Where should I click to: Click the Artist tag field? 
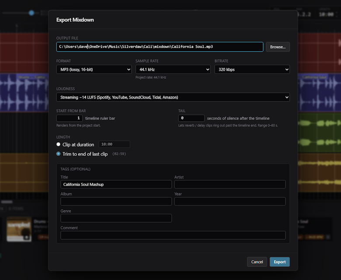click(230, 184)
